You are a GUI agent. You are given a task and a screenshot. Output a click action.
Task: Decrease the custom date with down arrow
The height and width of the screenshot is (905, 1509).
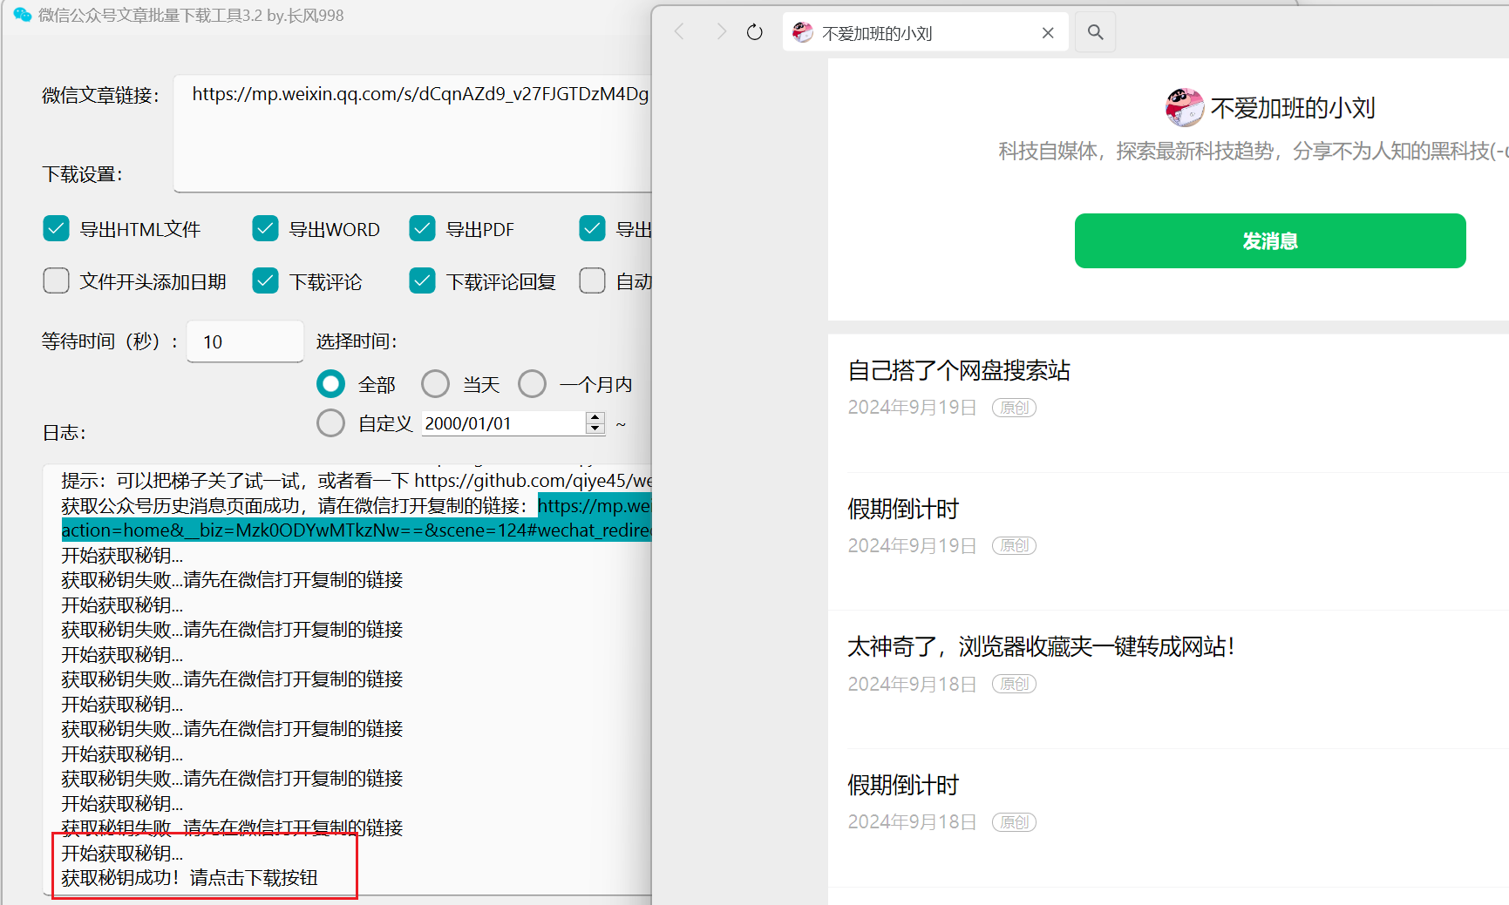pos(595,429)
